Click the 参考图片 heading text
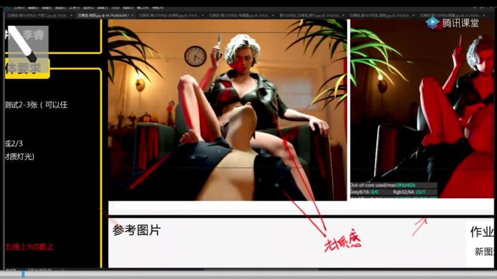Viewport: 497px width, 279px height. 137,231
